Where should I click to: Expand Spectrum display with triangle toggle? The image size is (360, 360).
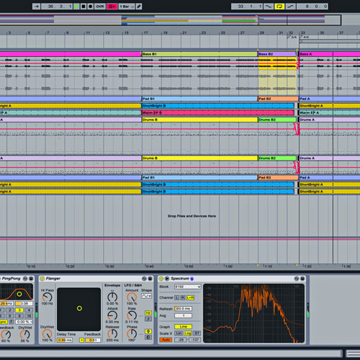click(167, 279)
